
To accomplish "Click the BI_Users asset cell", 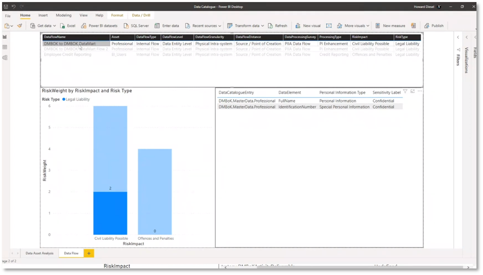I will (x=119, y=54).
